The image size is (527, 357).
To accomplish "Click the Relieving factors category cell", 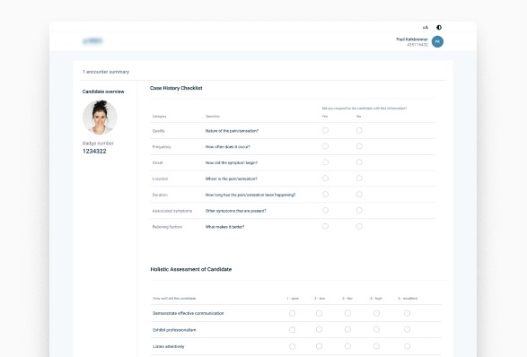I will coord(167,227).
